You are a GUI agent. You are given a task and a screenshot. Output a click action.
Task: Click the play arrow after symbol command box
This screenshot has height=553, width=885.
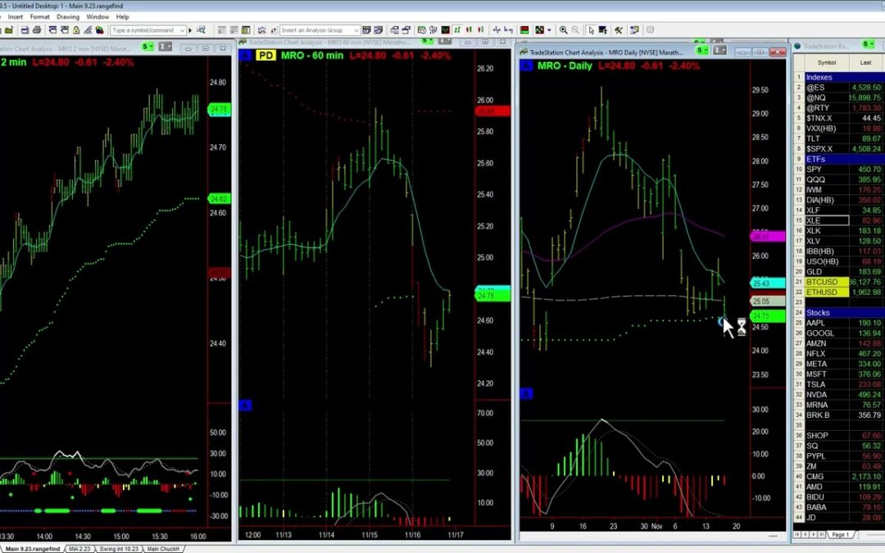tap(190, 30)
